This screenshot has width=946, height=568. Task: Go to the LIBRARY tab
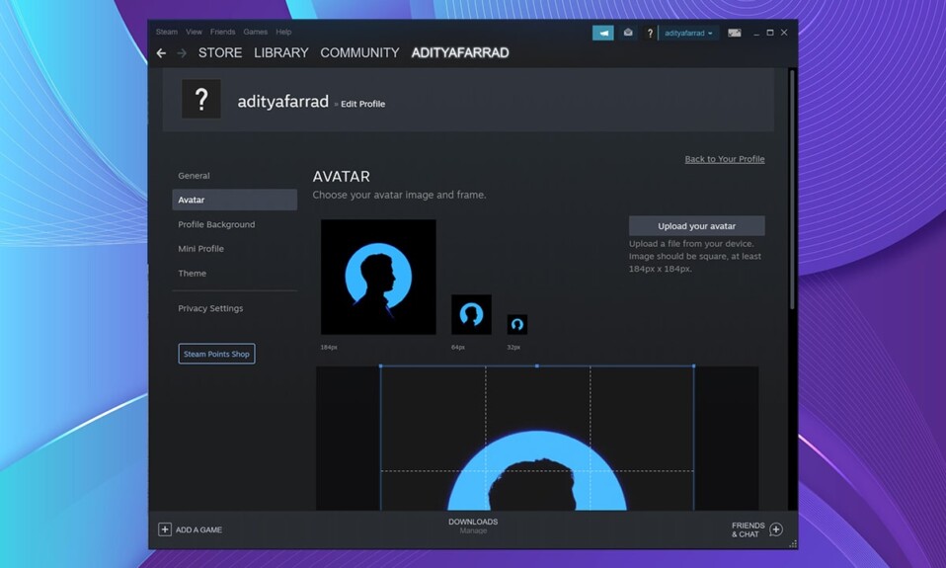280,52
